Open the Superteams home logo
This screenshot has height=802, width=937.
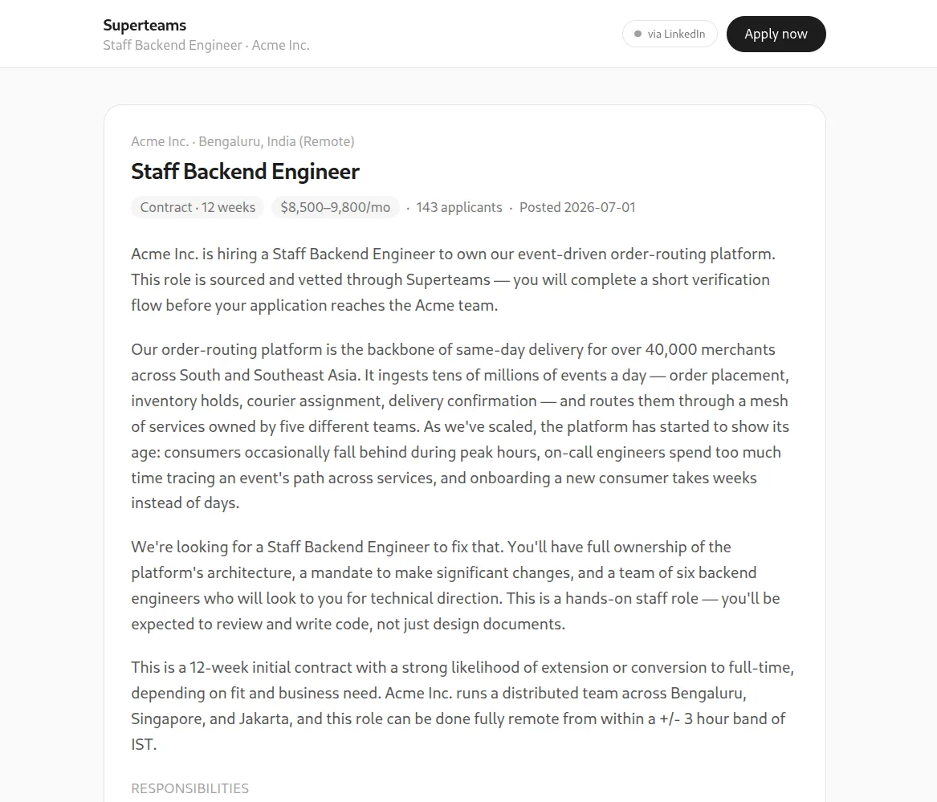click(145, 25)
